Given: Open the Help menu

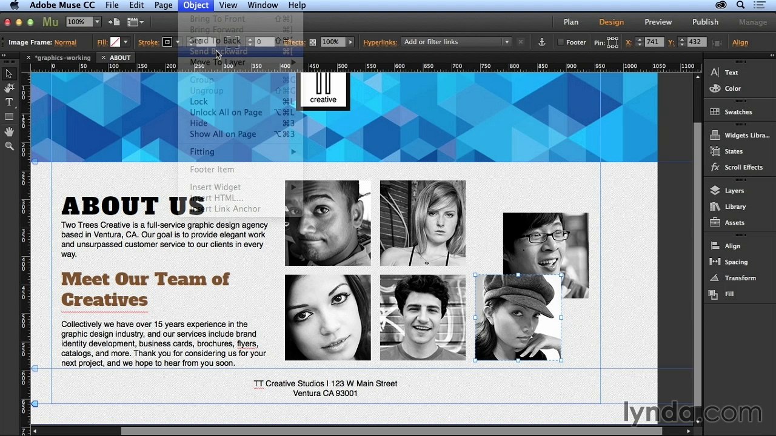Looking at the screenshot, I should point(296,5).
